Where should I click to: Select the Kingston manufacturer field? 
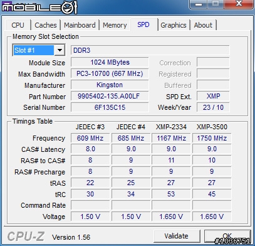[x=110, y=85]
